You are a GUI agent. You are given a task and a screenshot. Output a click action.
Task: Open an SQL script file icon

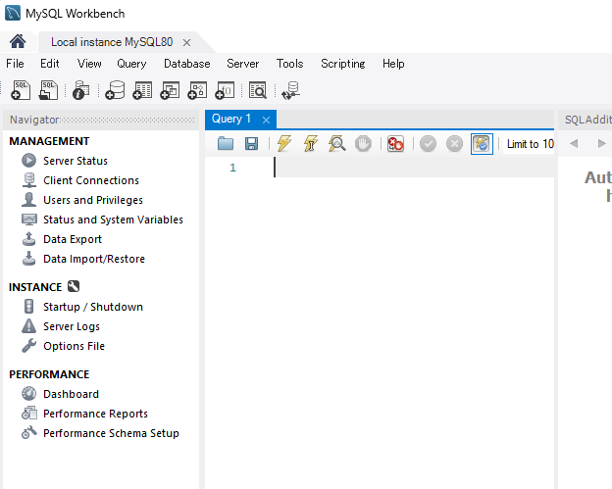pos(48,90)
